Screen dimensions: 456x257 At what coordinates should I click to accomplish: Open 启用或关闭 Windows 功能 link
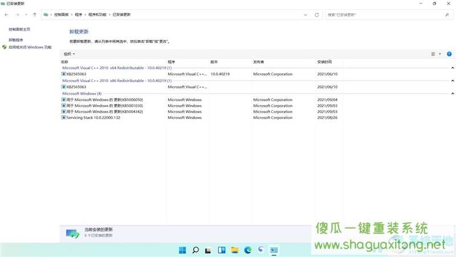click(x=30, y=47)
